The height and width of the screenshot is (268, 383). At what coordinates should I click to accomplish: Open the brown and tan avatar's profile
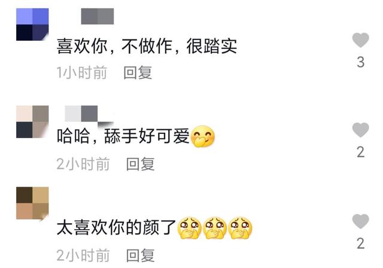(x=32, y=203)
